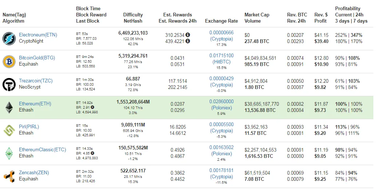
Task: Open the Ethereum(ETH) link
Action: tap(35, 104)
